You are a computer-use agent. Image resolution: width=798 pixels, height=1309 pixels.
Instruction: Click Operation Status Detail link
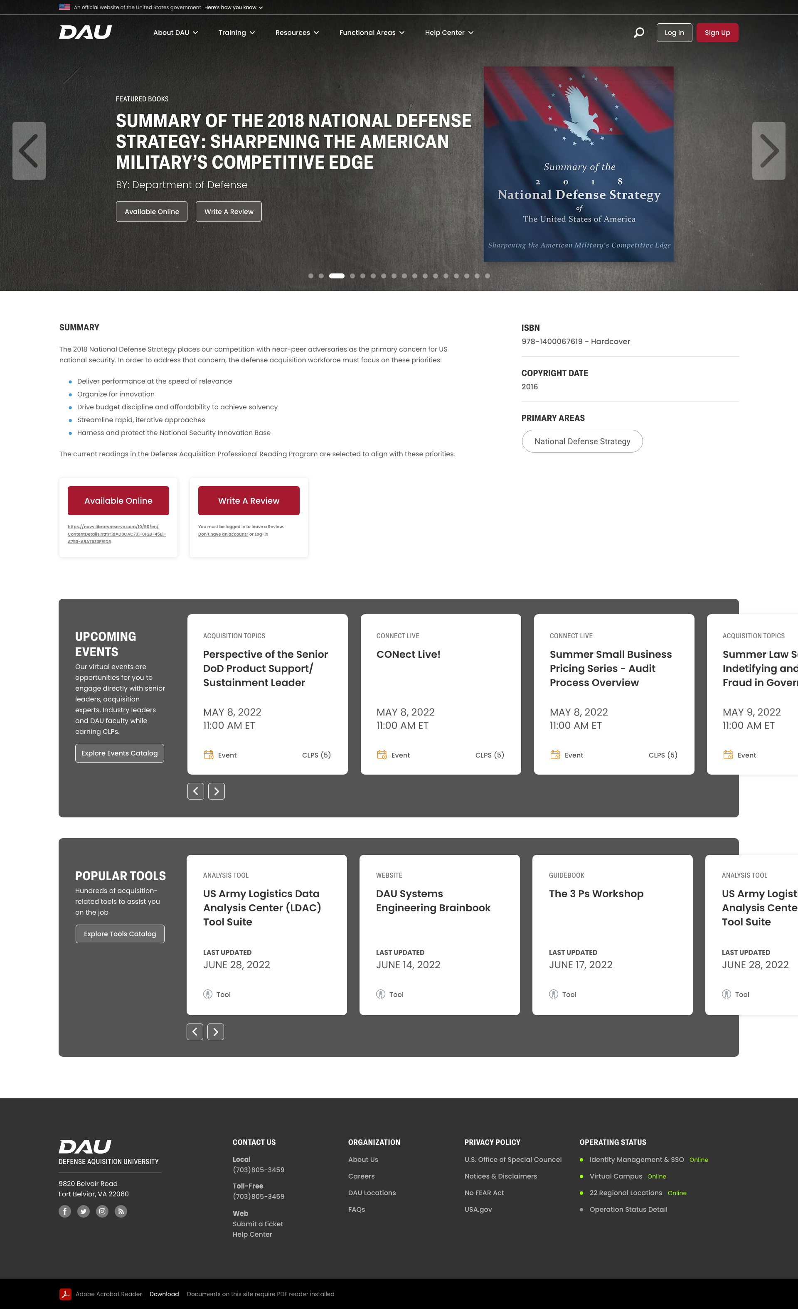click(628, 1209)
